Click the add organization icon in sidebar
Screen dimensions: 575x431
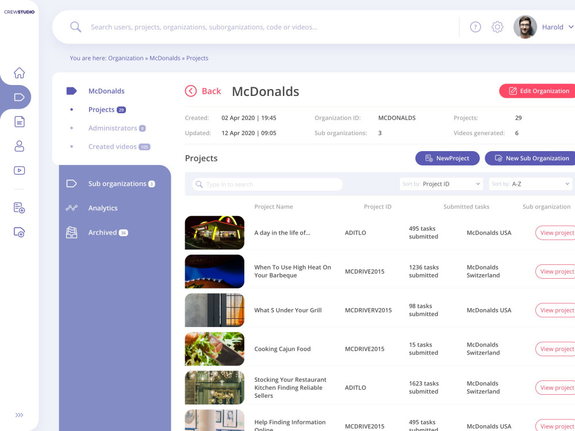19,232
